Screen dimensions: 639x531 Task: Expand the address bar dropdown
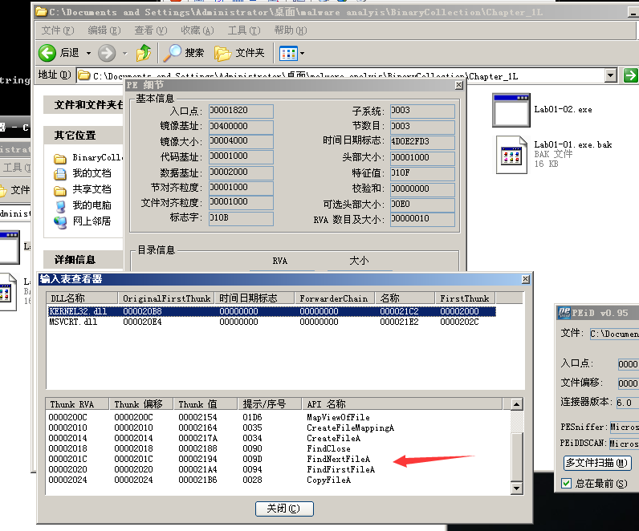tap(610, 75)
